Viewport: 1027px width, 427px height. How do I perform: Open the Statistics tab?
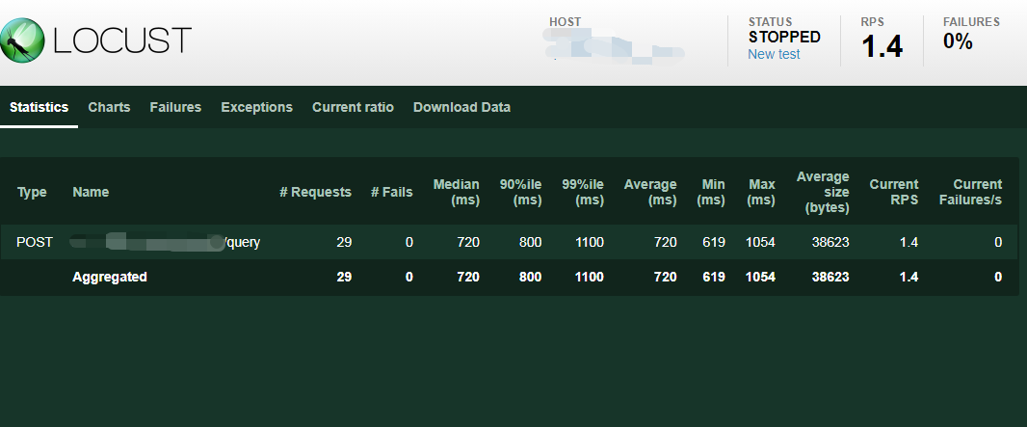(x=39, y=107)
